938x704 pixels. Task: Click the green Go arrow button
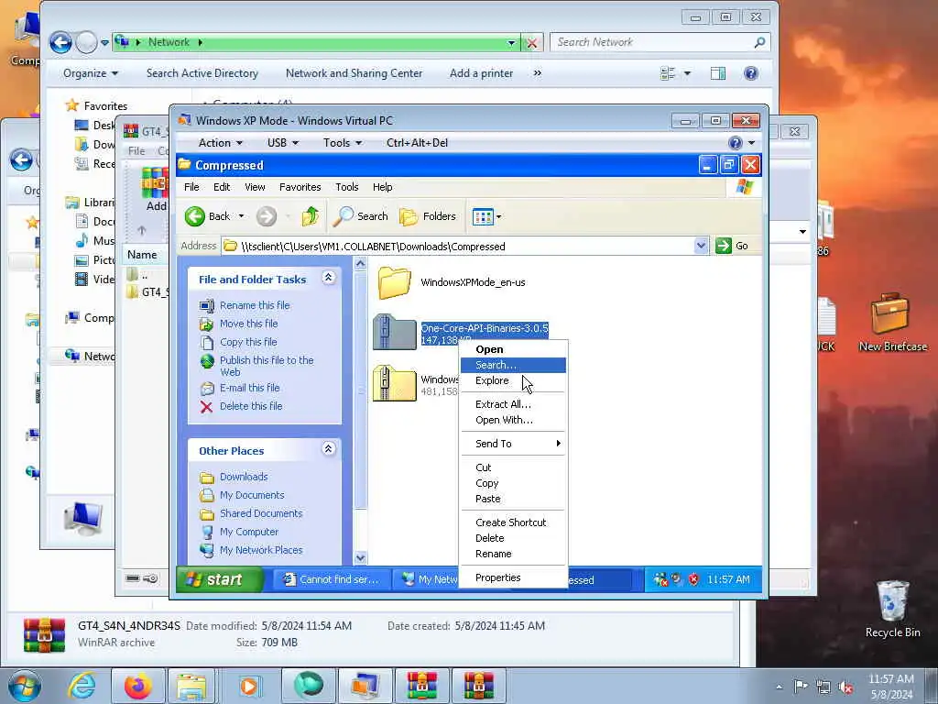tap(724, 246)
